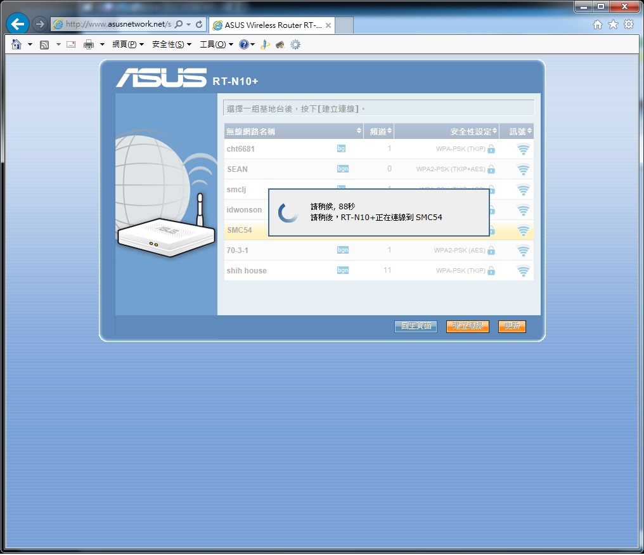Maximize the browser window
The image size is (644, 555).
600,6
